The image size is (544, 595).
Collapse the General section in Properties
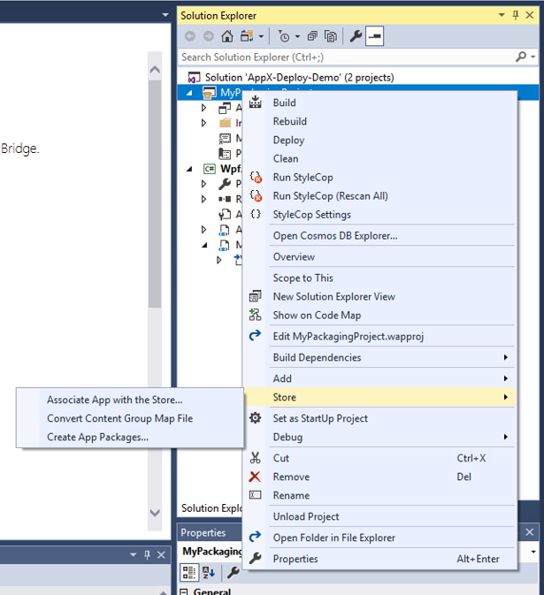[x=184, y=591]
